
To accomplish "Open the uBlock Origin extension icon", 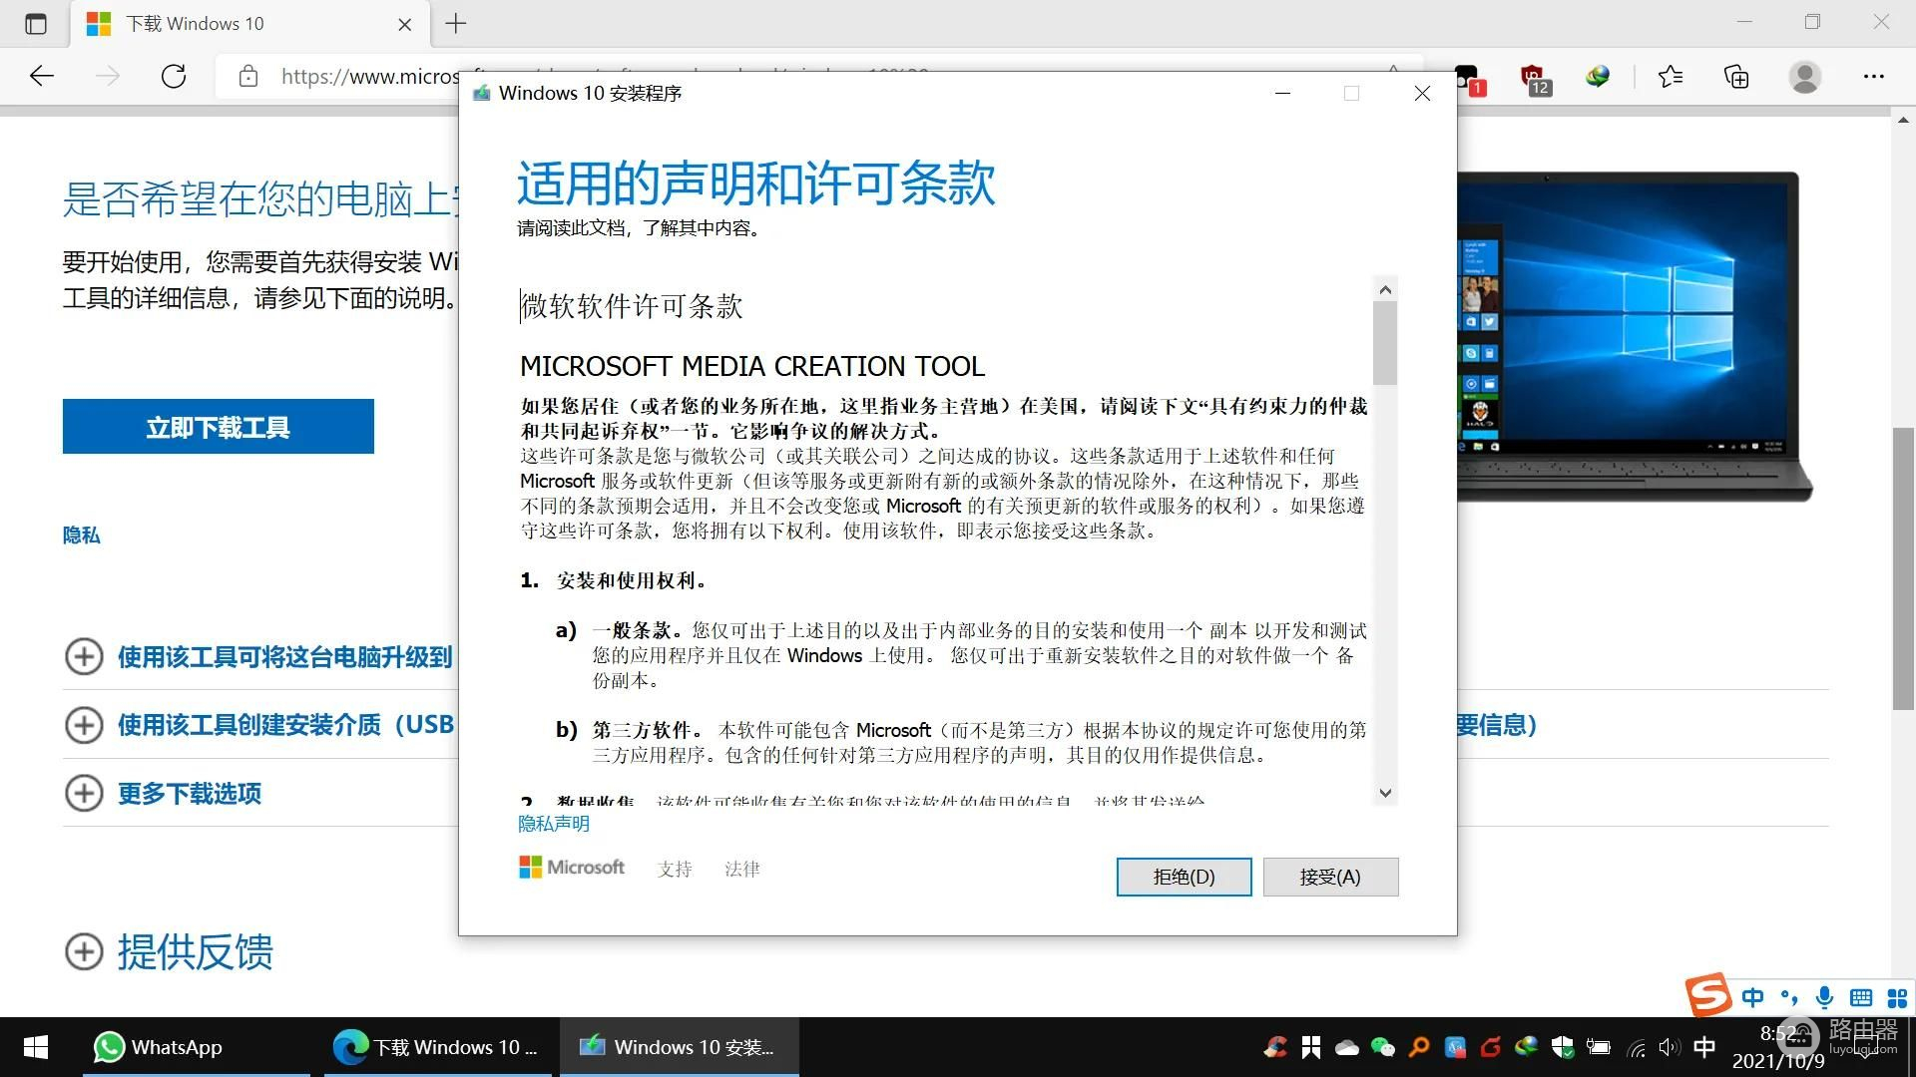I will pyautogui.click(x=1533, y=78).
